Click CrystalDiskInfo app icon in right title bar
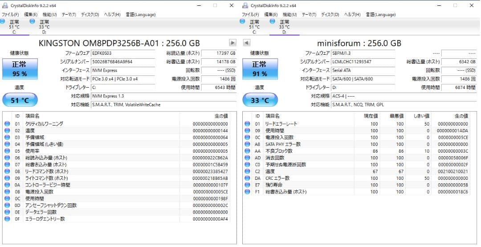 [245, 5]
